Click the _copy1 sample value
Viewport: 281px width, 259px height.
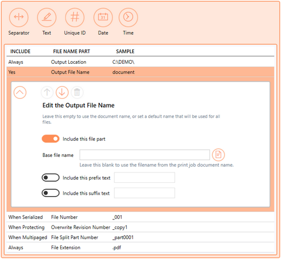point(120,227)
